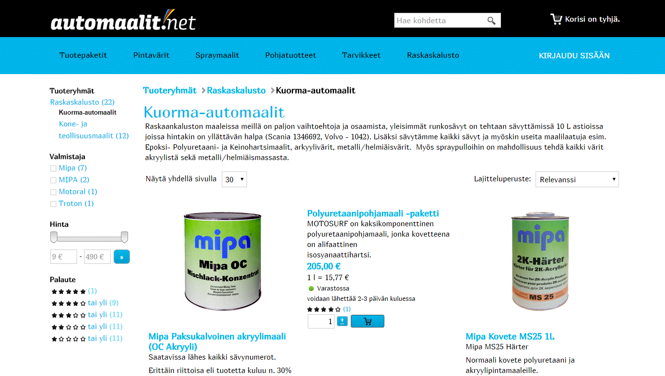Open Mipa Kovete MS25 1L product link
The width and height of the screenshot is (665, 376).
pos(510,336)
